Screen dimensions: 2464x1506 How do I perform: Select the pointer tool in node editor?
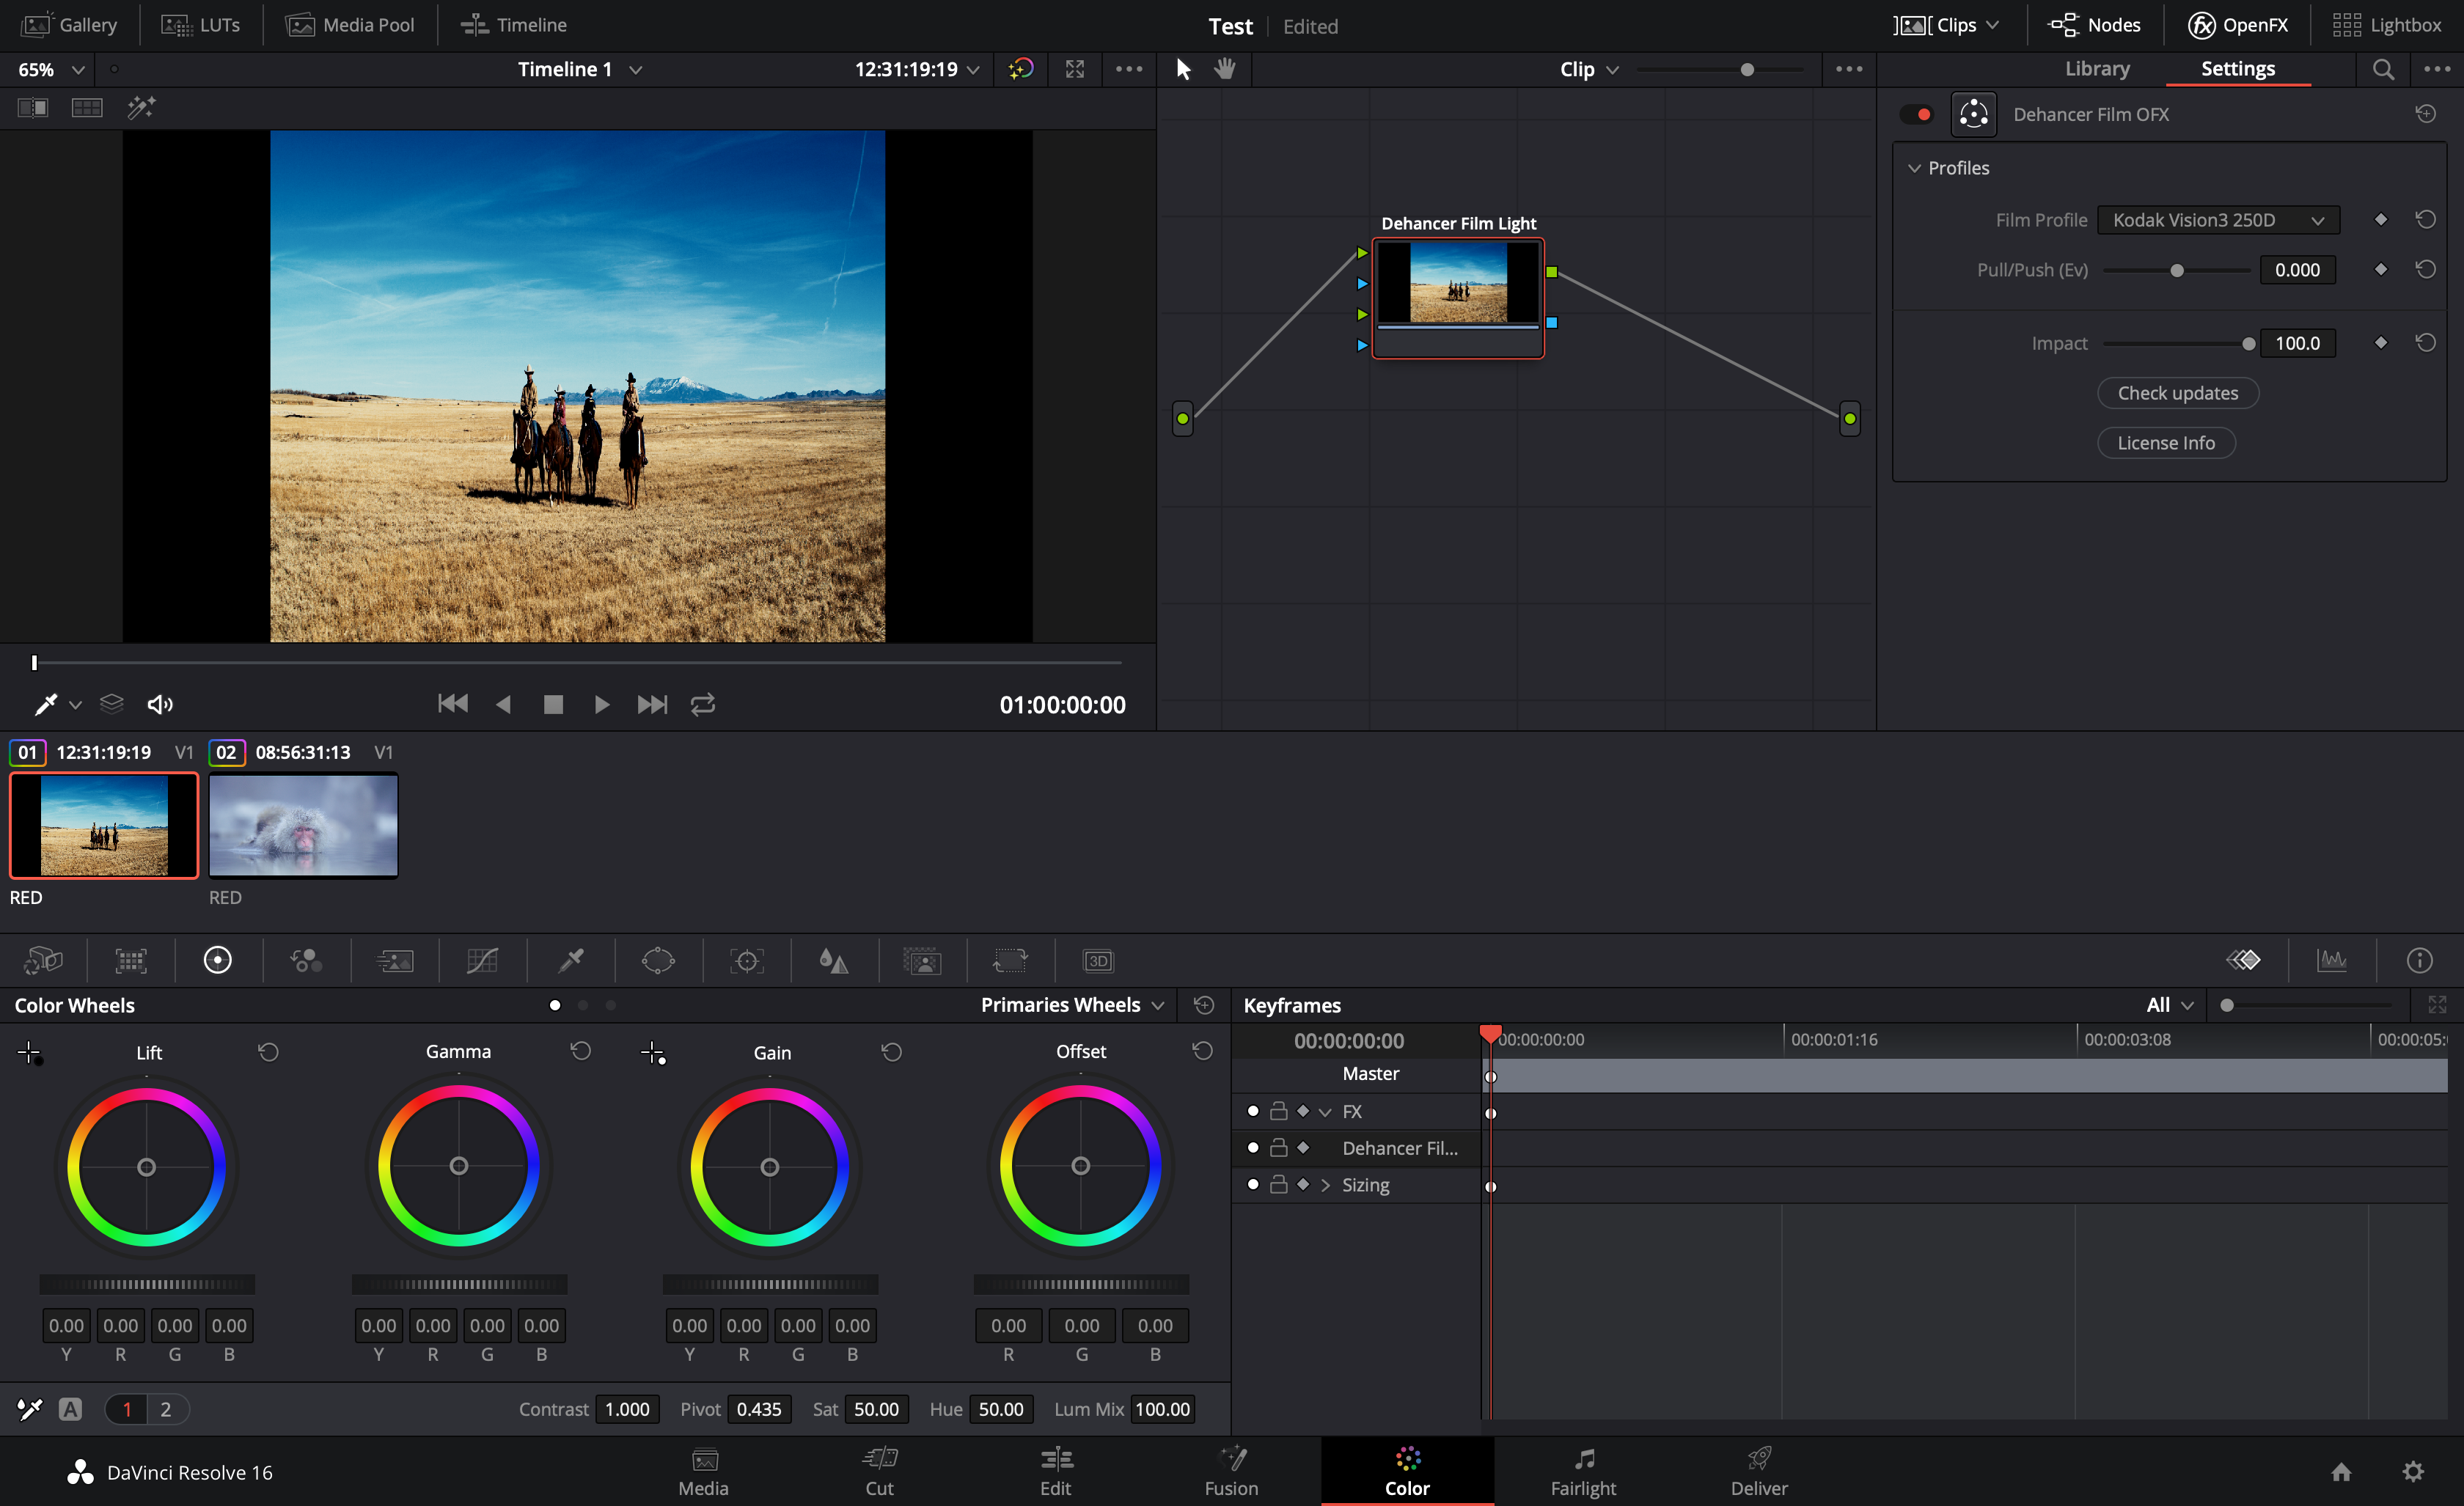point(1183,69)
